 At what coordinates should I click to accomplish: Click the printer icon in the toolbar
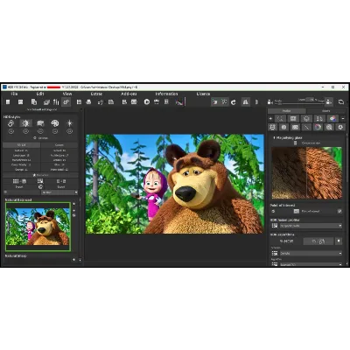[x=88, y=101]
